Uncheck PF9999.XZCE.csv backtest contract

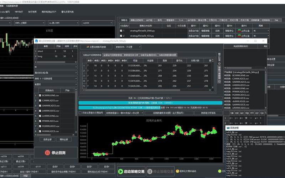pos(40,121)
